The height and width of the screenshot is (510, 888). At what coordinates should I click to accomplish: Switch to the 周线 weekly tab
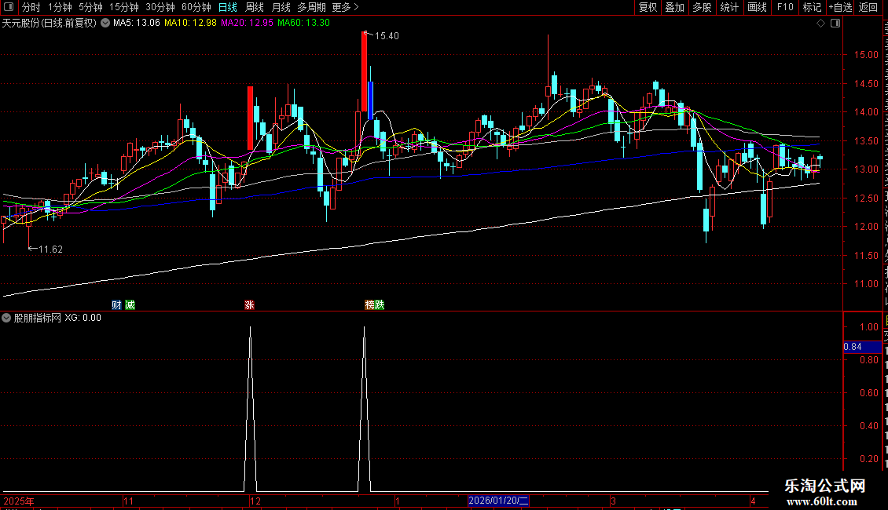coord(255,7)
